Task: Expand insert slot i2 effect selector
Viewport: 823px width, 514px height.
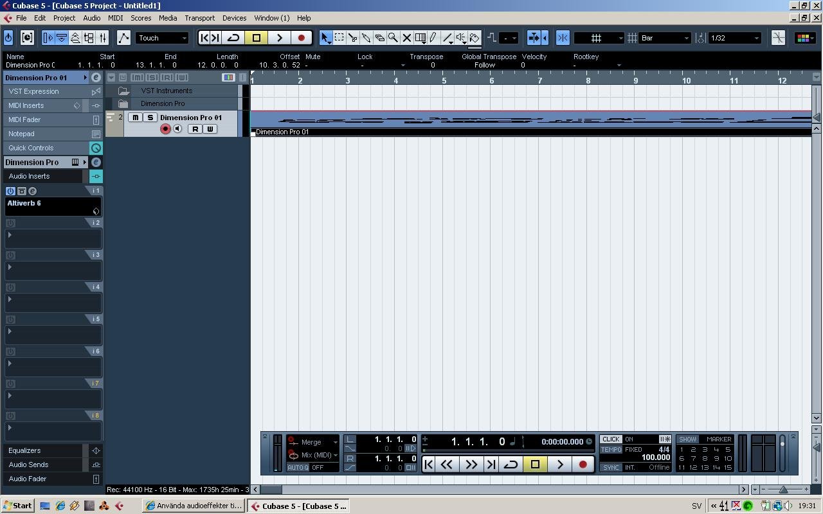Action: click(x=10, y=235)
